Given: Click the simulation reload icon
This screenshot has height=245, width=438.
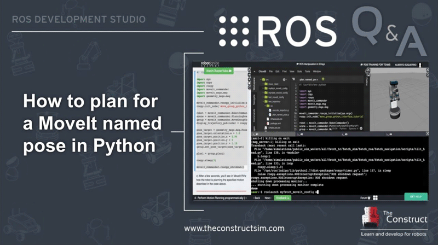Looking at the screenshot, I should [428, 74].
